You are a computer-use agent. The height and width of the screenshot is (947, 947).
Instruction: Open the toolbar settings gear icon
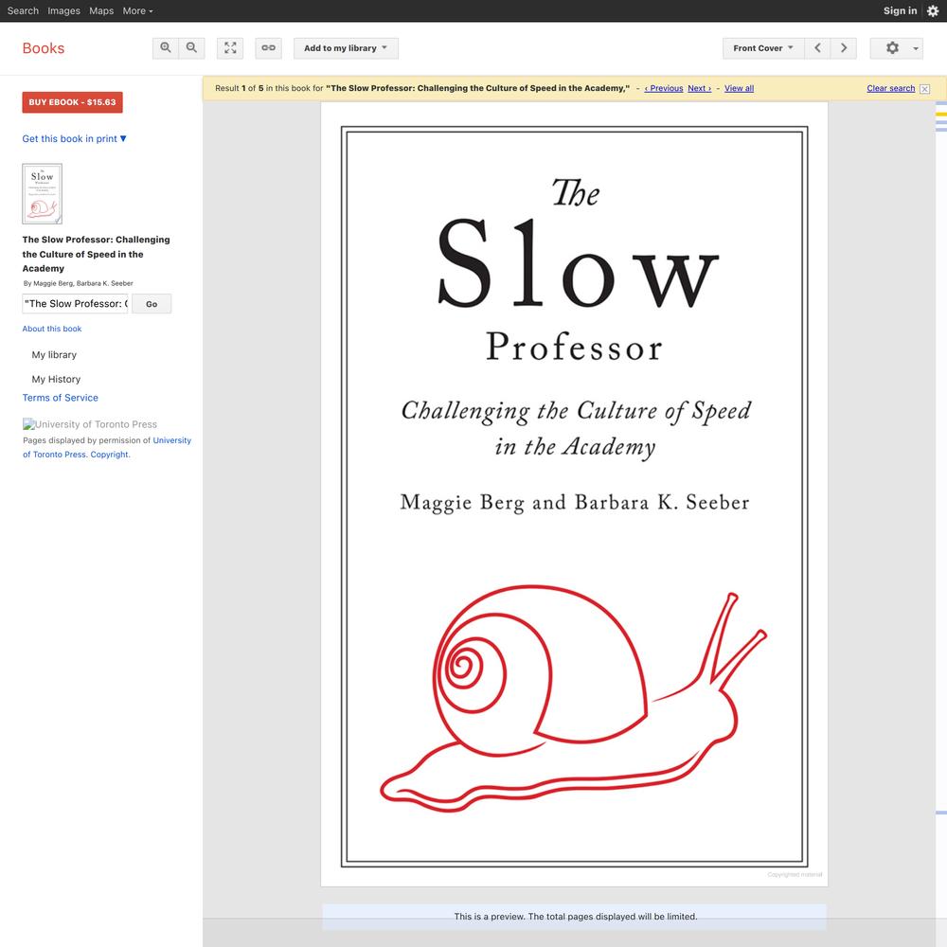[896, 48]
